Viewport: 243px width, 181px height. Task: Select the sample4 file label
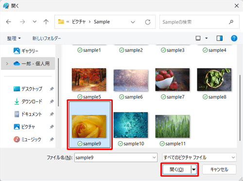pyautogui.click(x=217, y=50)
